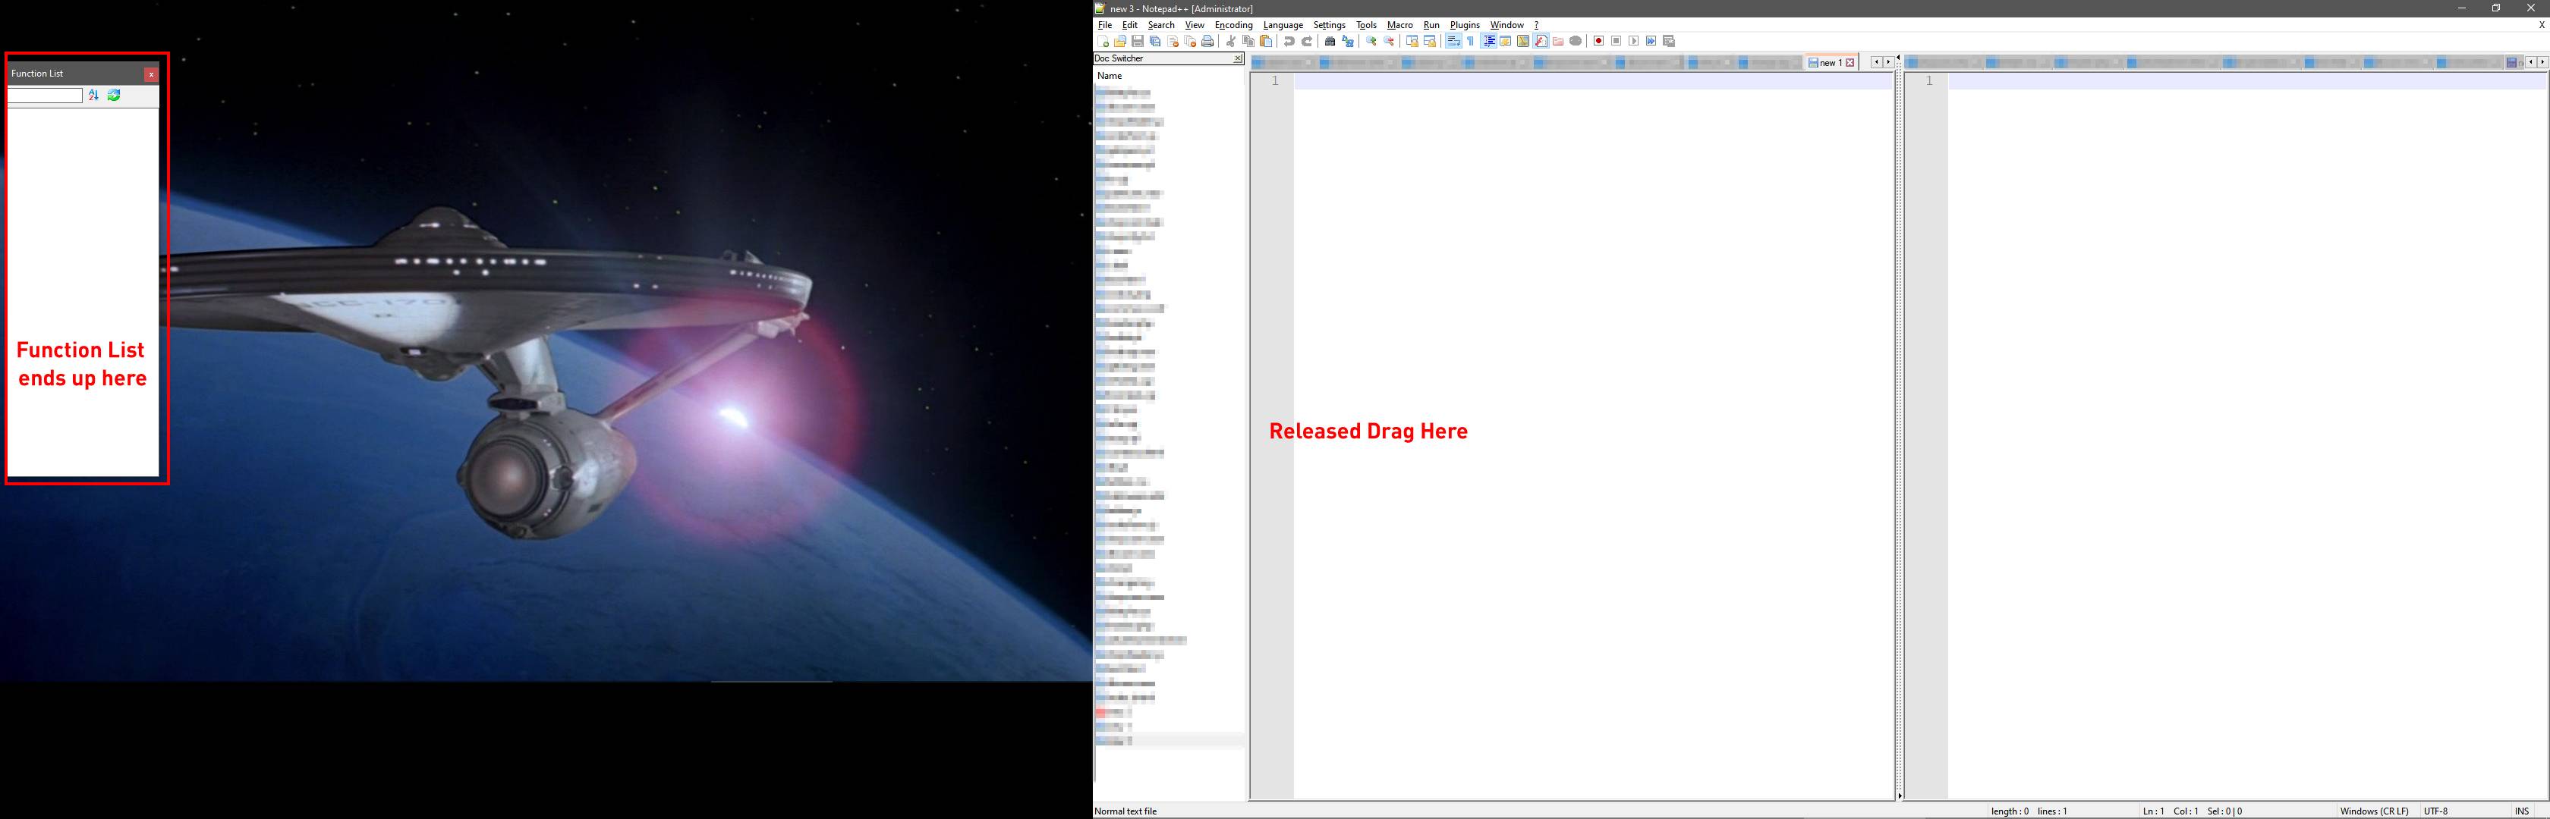Toggle word wrap in the toolbar
Image resolution: width=2550 pixels, height=819 pixels.
pyautogui.click(x=1453, y=42)
